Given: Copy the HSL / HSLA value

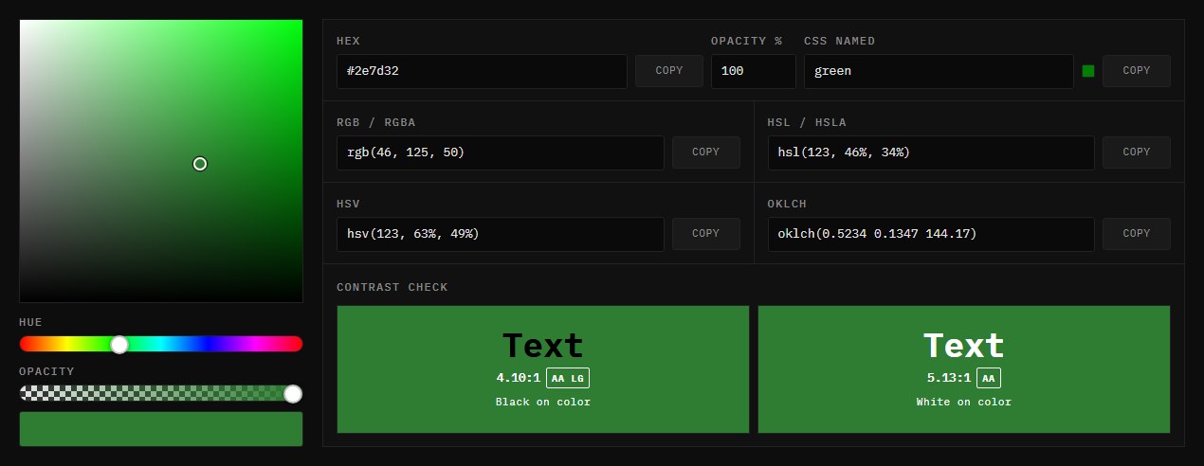Looking at the screenshot, I should tap(1136, 152).
